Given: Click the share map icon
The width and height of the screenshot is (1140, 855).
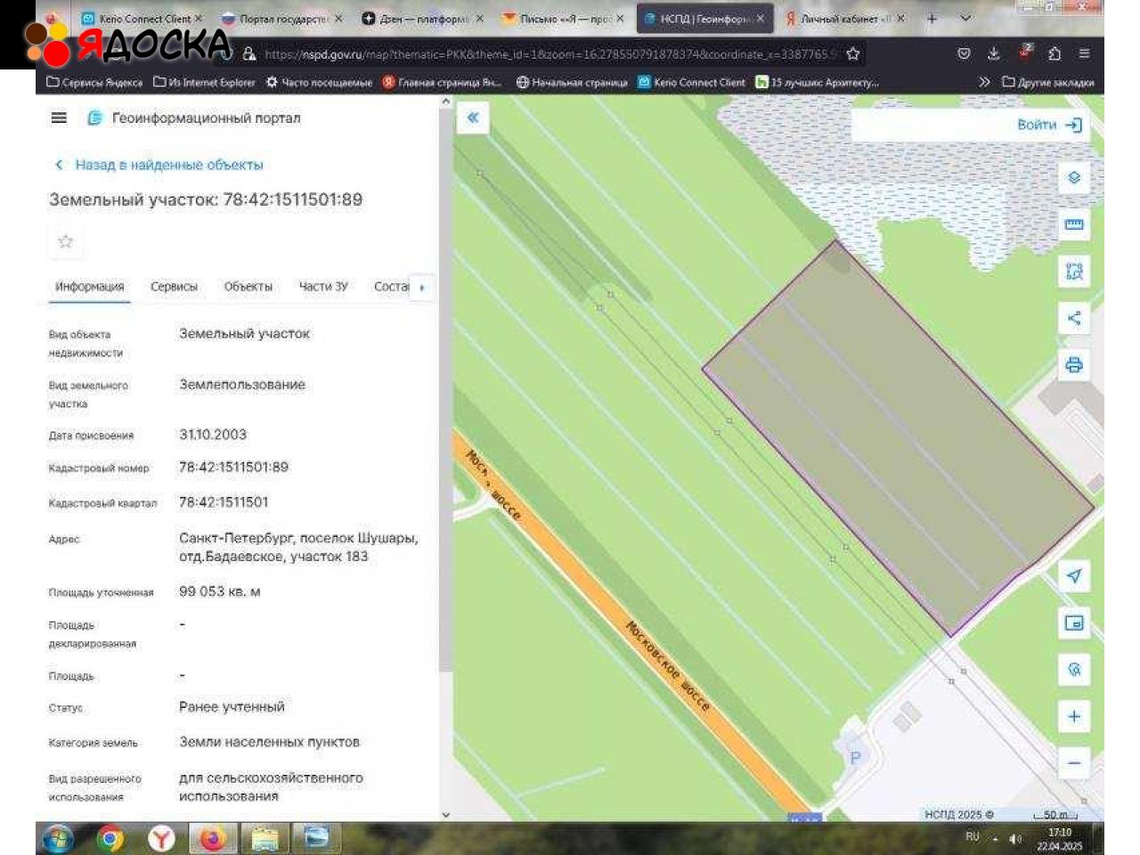Looking at the screenshot, I should pyautogui.click(x=1074, y=318).
